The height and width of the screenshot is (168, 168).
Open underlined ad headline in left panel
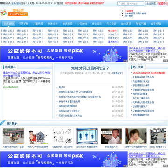pyautogui.click(x=27, y=74)
